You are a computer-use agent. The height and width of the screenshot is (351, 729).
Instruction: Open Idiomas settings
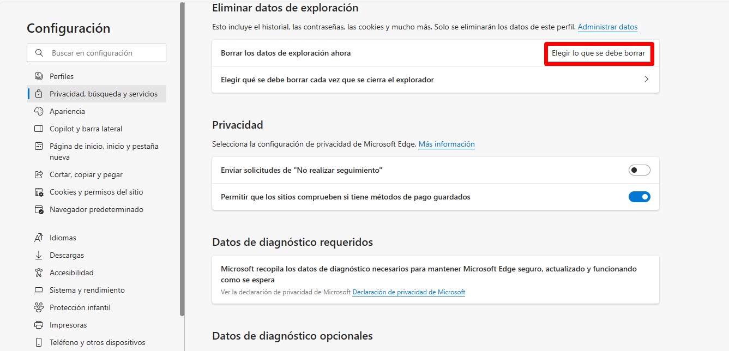(97, 238)
